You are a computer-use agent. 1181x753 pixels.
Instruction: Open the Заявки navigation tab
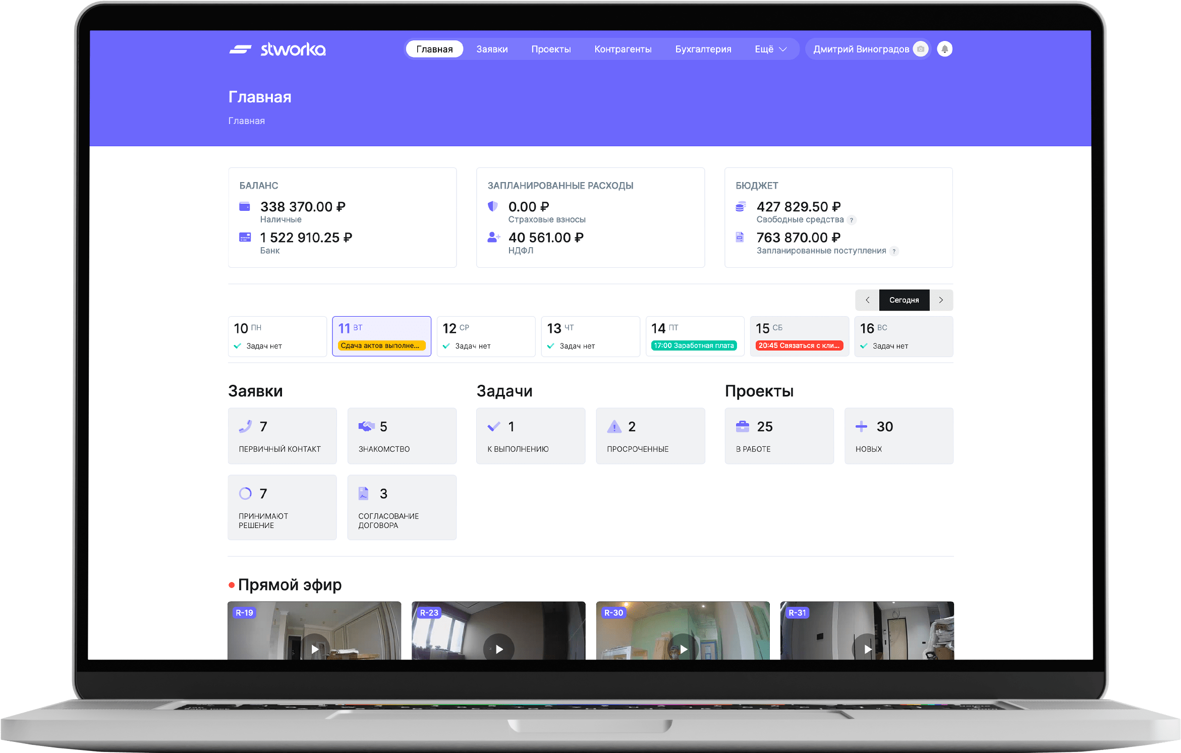click(492, 49)
